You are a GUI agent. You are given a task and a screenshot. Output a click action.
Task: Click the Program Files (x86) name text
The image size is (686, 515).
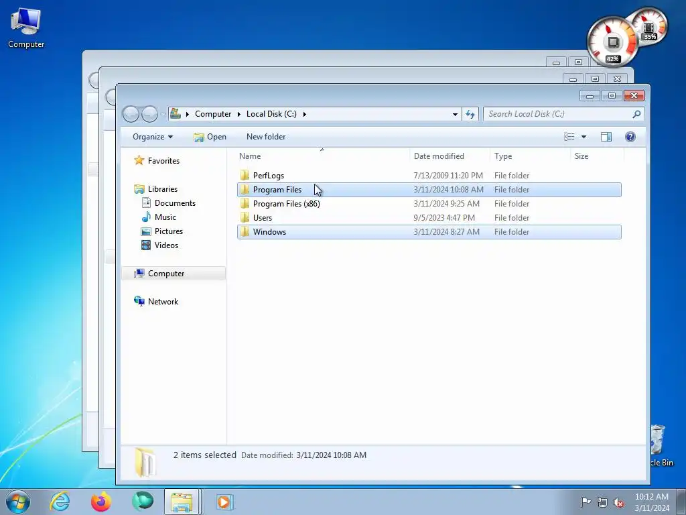(x=287, y=204)
